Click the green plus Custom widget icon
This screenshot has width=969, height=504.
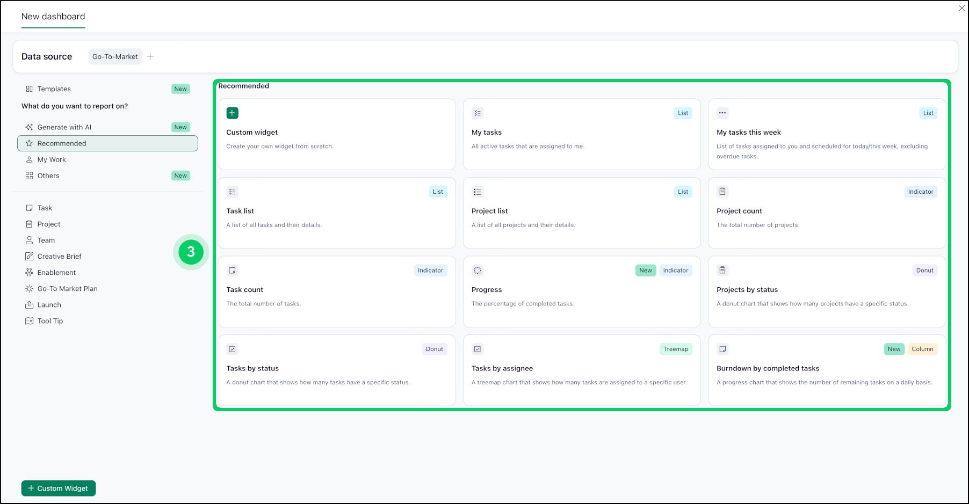pos(232,113)
